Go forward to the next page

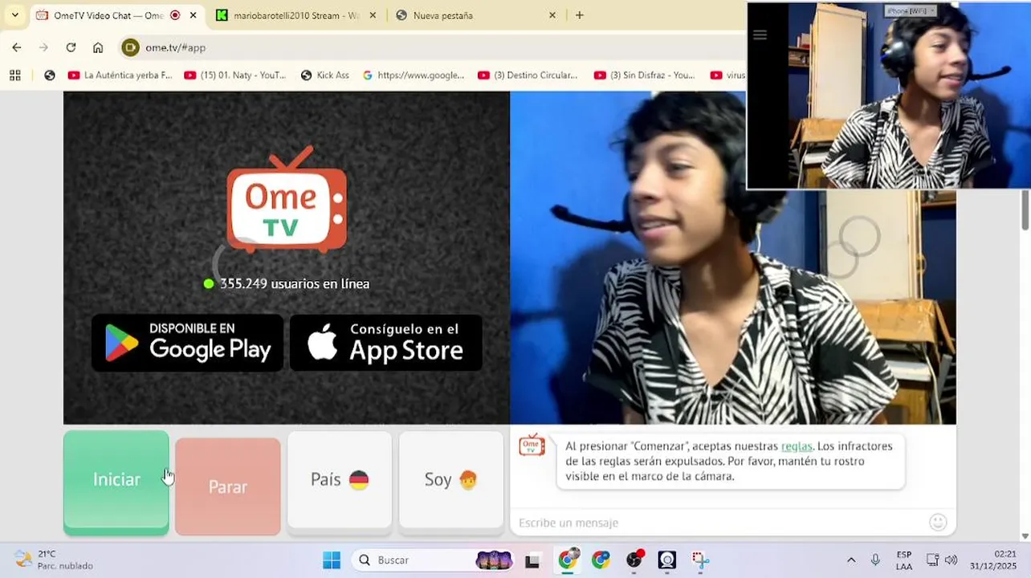click(x=43, y=47)
